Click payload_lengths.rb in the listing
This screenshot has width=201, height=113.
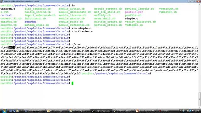[x=139, y=9]
